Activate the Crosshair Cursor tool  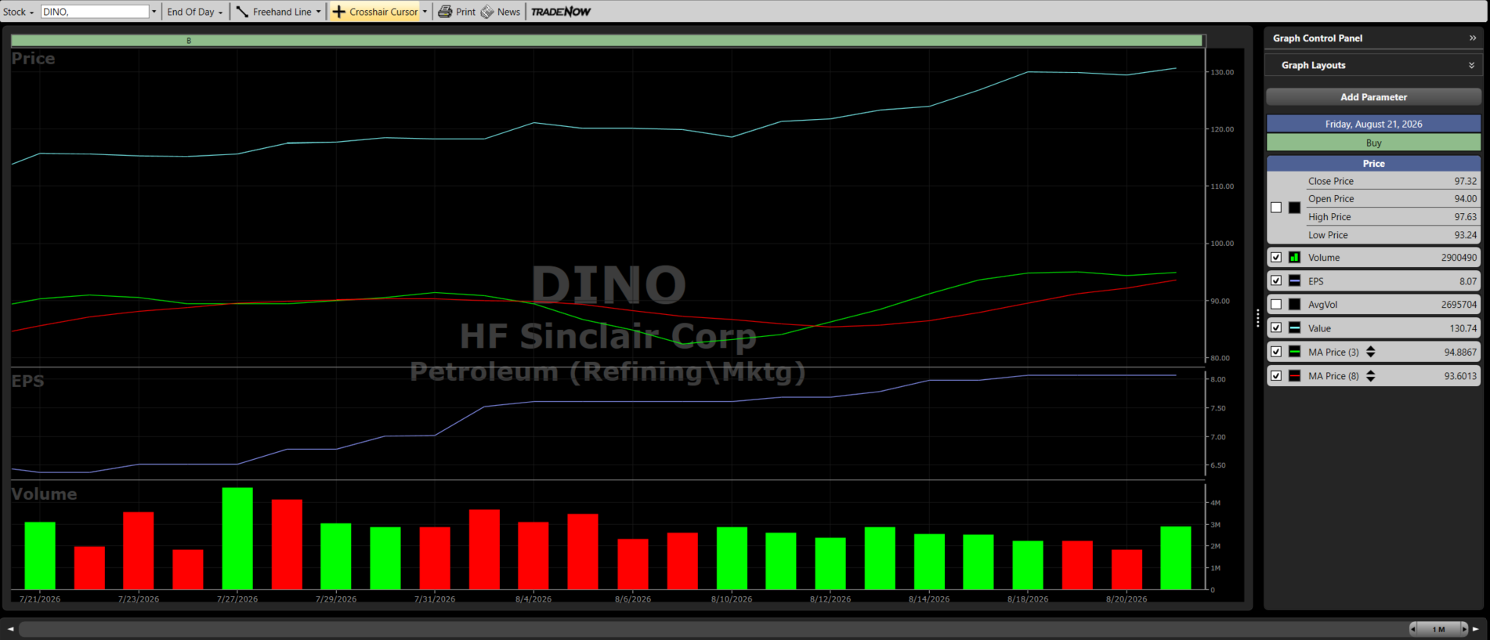375,12
